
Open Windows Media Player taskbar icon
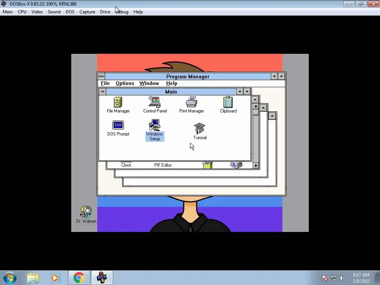55,278
